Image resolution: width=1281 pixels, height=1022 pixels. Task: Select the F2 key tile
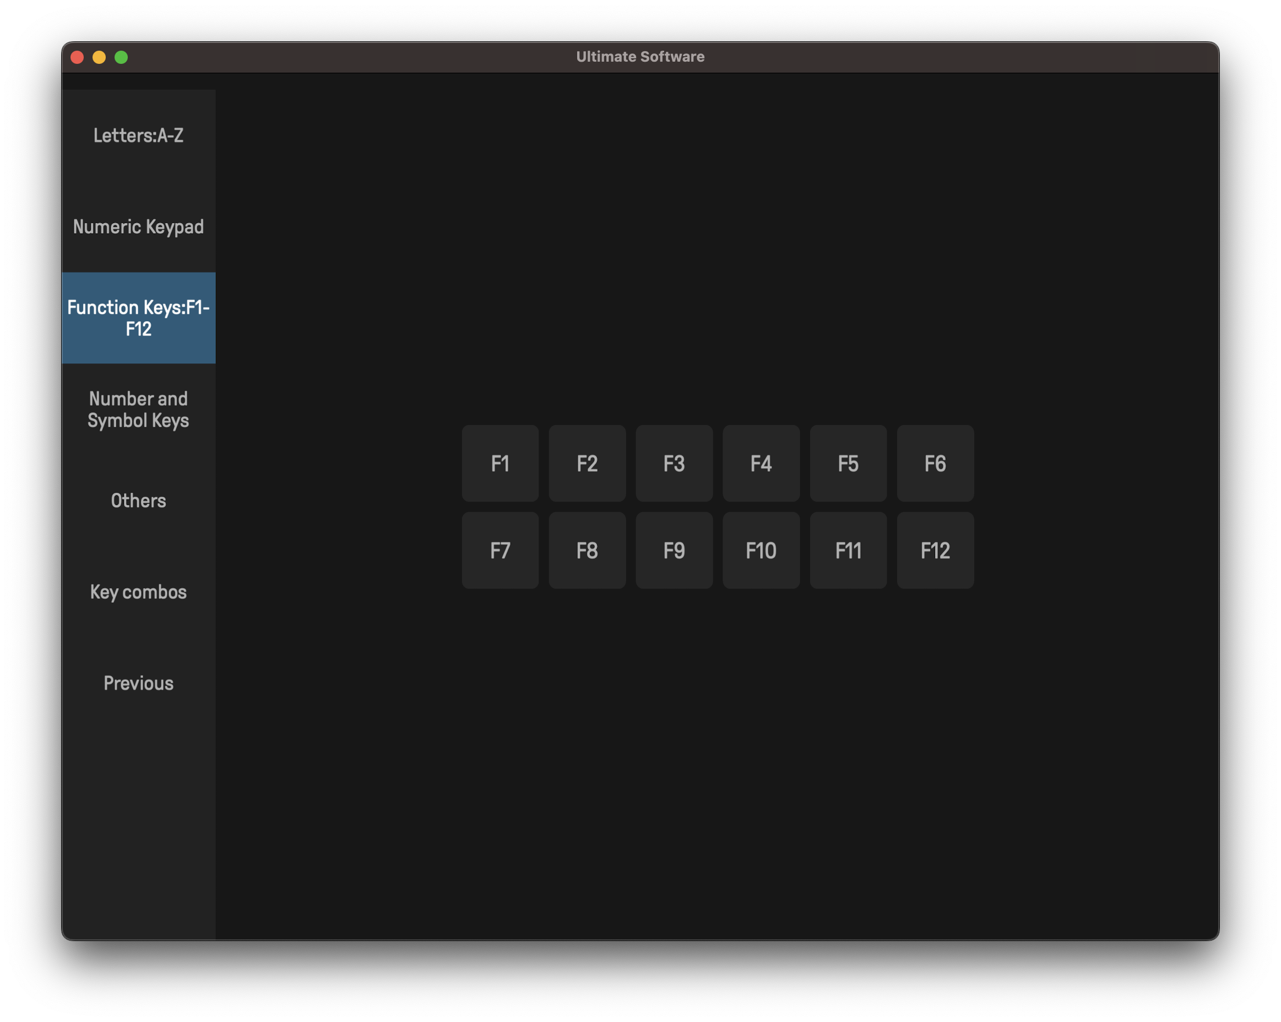(x=587, y=464)
